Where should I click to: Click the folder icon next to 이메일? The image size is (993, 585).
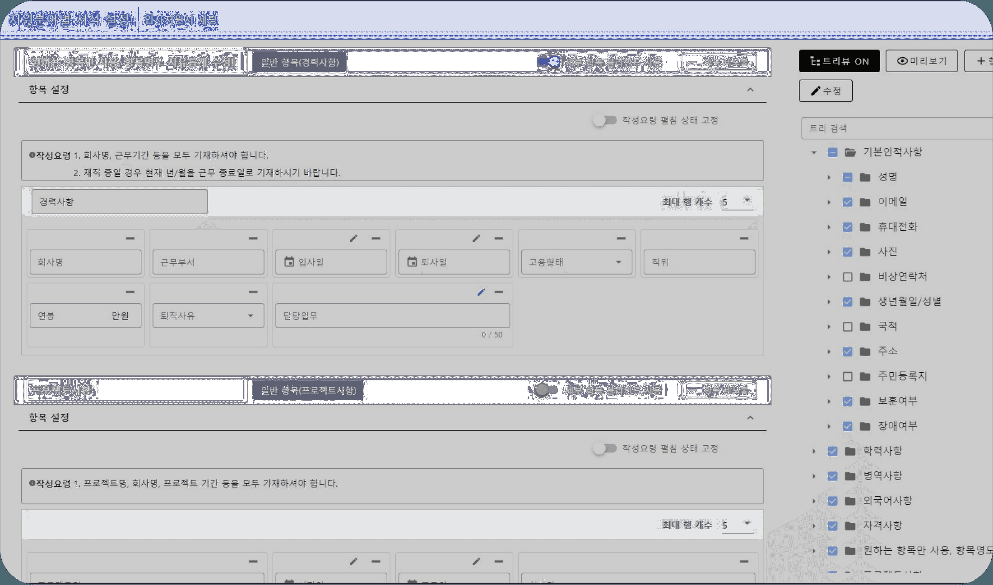tap(865, 202)
